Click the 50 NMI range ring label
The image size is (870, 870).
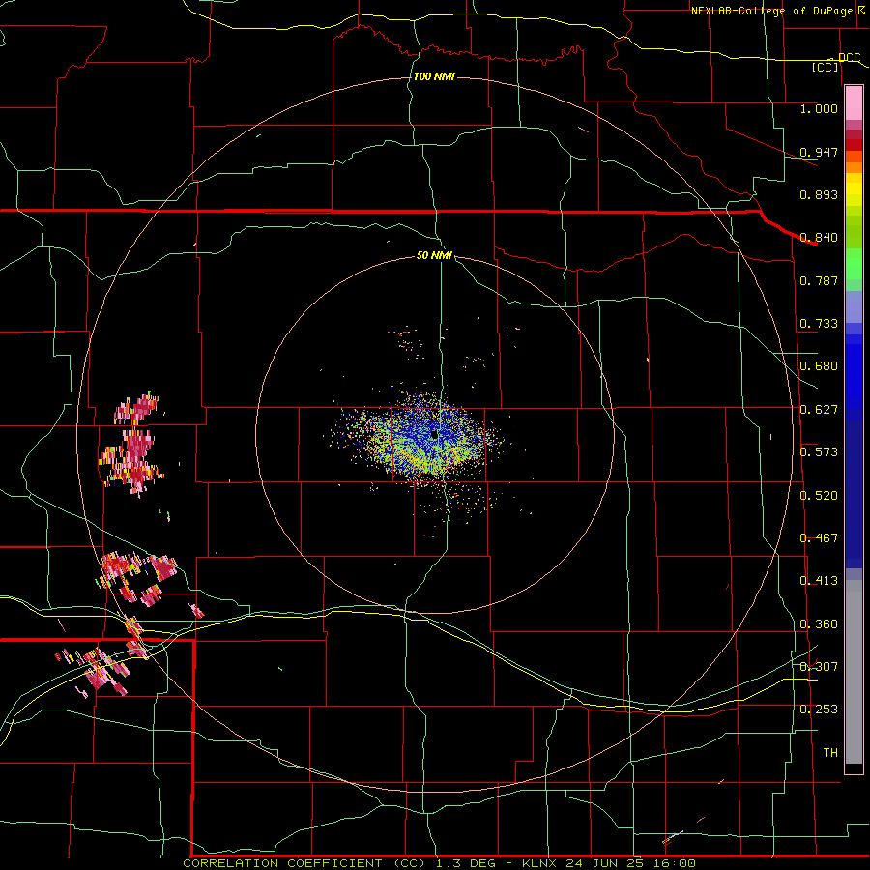[x=434, y=255]
